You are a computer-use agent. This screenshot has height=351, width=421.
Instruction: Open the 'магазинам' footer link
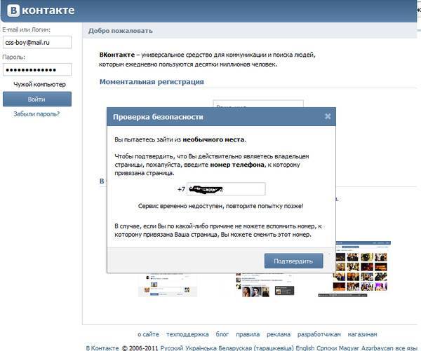click(362, 334)
